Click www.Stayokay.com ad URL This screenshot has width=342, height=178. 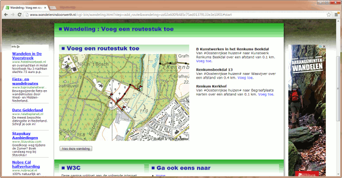tap(27, 142)
